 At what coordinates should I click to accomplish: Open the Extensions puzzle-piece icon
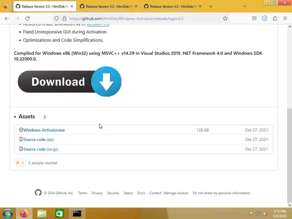tap(275, 18)
